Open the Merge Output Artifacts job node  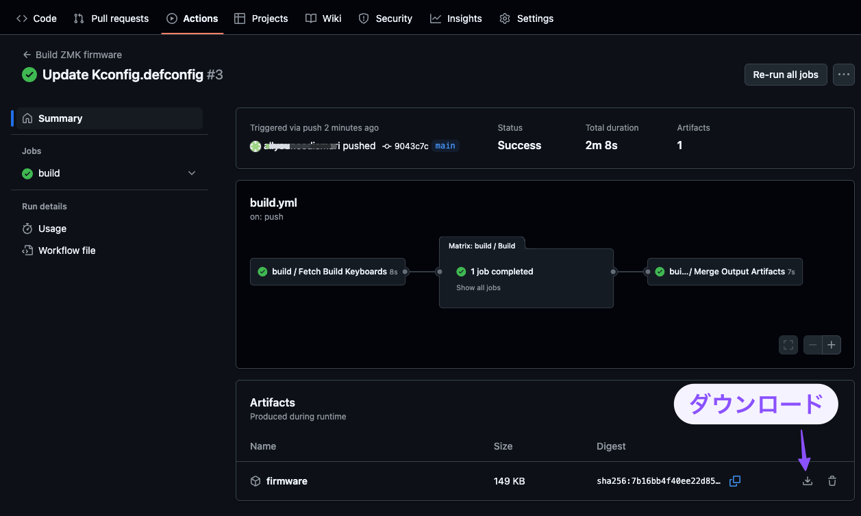725,272
